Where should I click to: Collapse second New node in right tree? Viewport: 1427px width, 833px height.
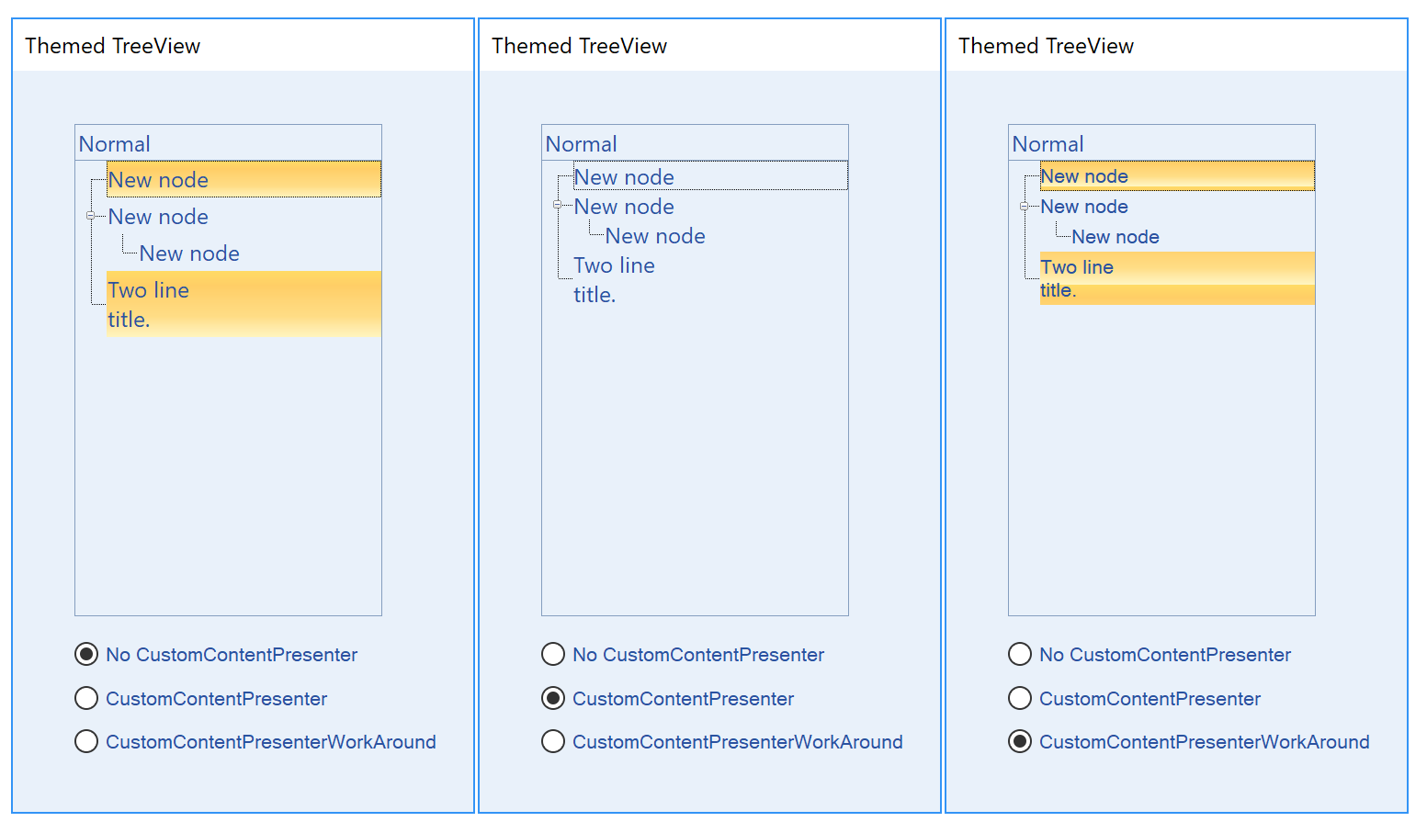coord(1024,207)
